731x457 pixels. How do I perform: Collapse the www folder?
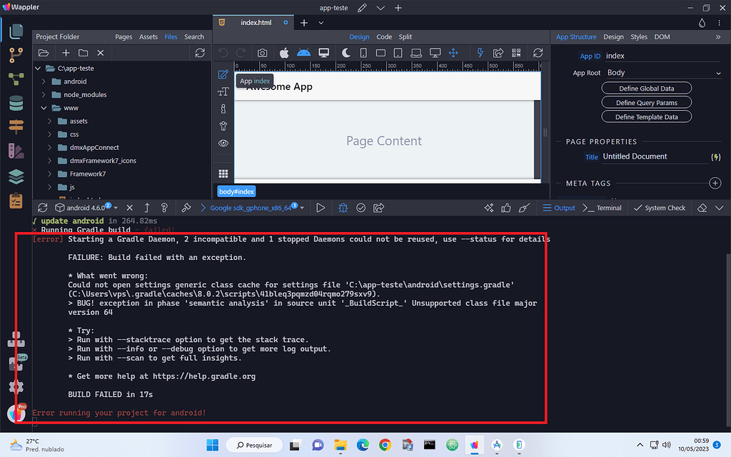44,108
